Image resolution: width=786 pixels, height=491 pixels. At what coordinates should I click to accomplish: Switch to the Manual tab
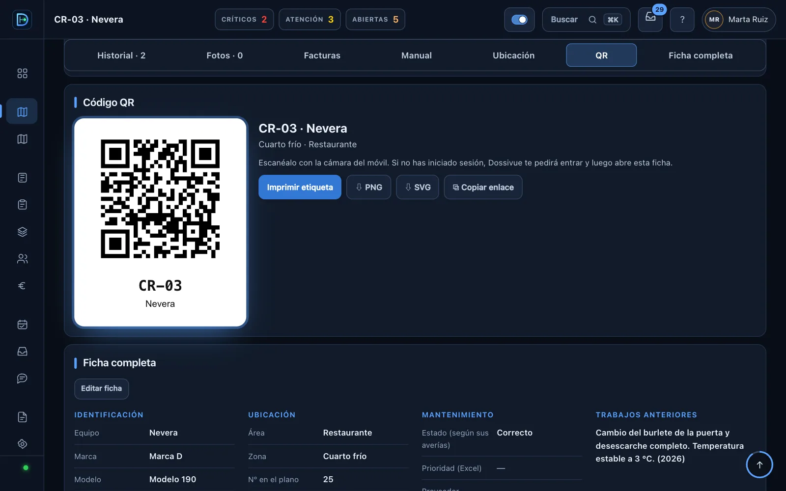tap(417, 55)
